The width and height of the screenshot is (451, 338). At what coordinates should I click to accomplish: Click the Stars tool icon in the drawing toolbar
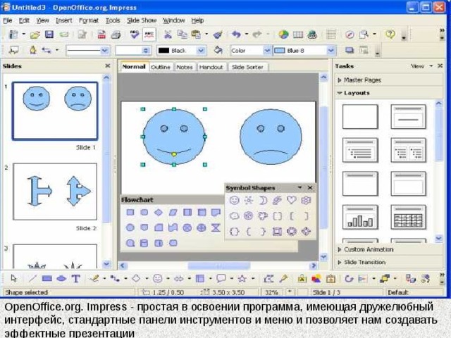(x=242, y=278)
